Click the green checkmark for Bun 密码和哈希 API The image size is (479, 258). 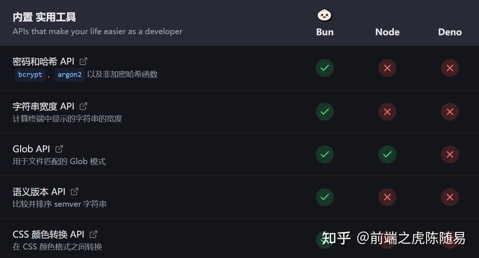point(324,68)
